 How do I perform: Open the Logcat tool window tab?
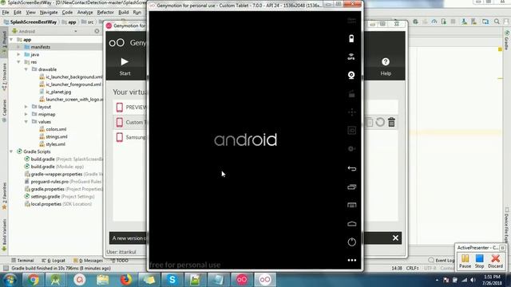(x=53, y=261)
